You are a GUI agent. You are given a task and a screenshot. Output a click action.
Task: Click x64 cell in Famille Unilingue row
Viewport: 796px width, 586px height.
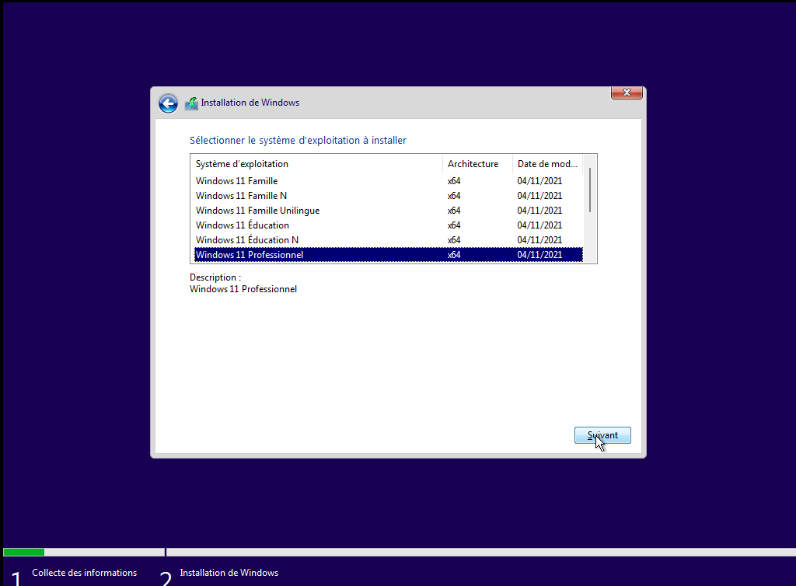(x=454, y=211)
